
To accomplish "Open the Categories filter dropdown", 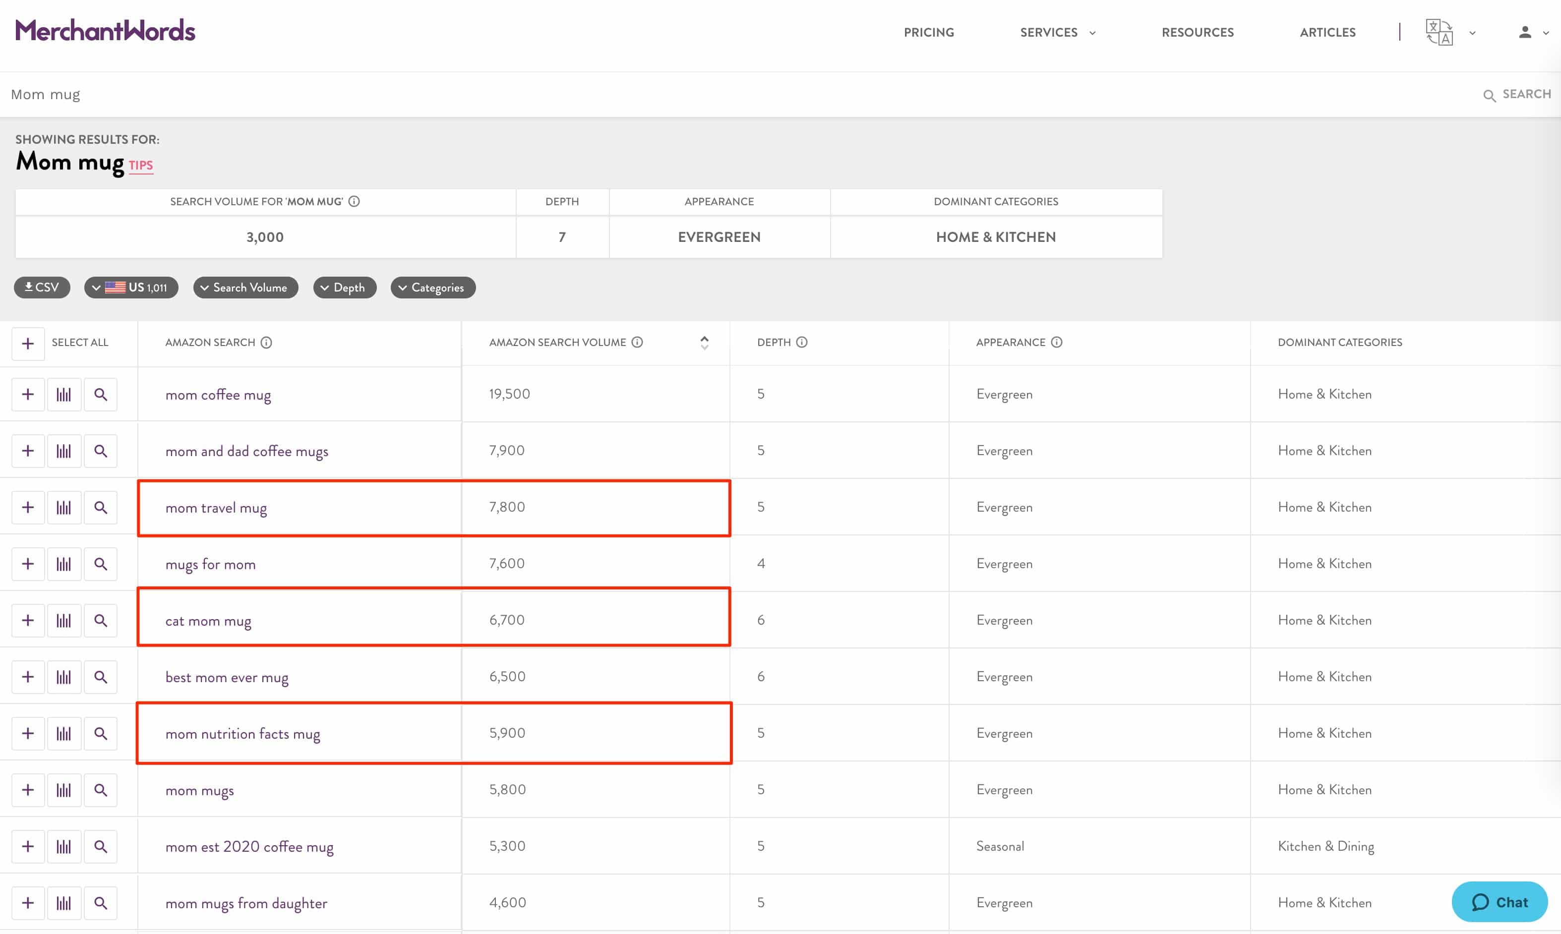I will (x=432, y=288).
